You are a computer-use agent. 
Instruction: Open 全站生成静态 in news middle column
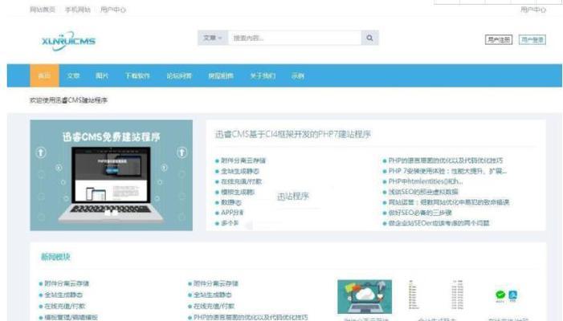[x=212, y=295]
